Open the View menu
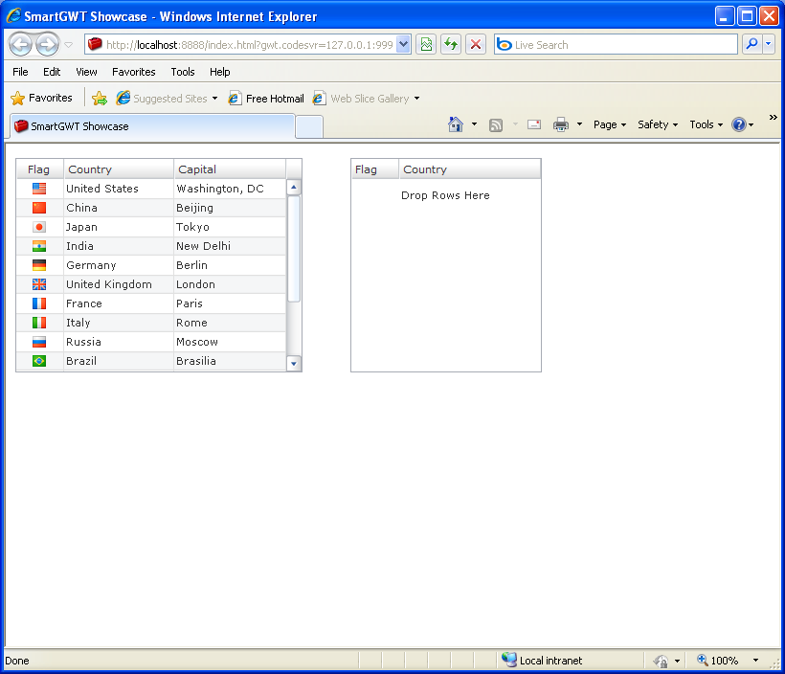Image resolution: width=785 pixels, height=674 pixels. pyautogui.click(x=86, y=72)
